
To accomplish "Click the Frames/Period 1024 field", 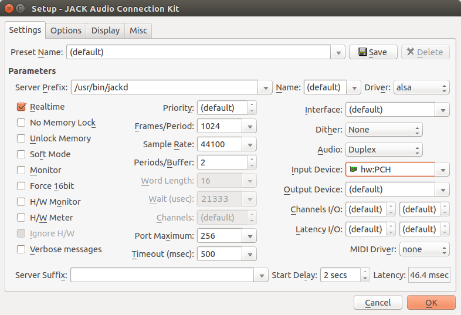I will pos(219,126).
